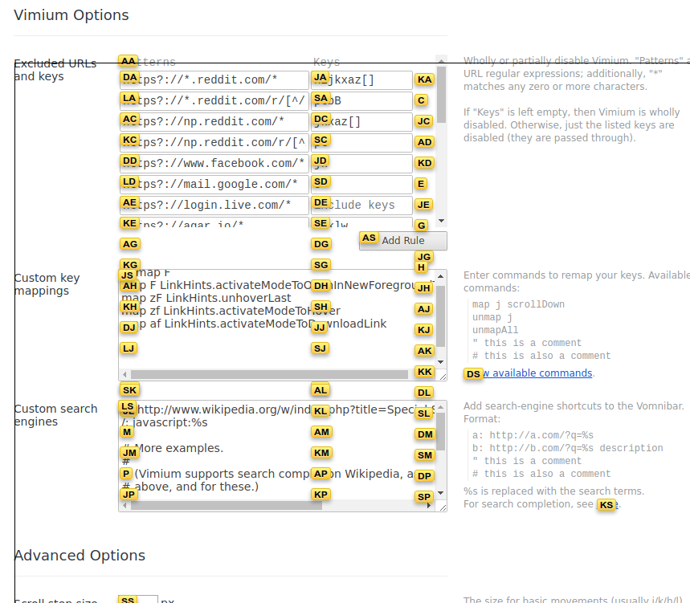Viewport: 690px width, 603px height.
Task: Click the np.reddit.com pattern field
Action: click(241, 121)
